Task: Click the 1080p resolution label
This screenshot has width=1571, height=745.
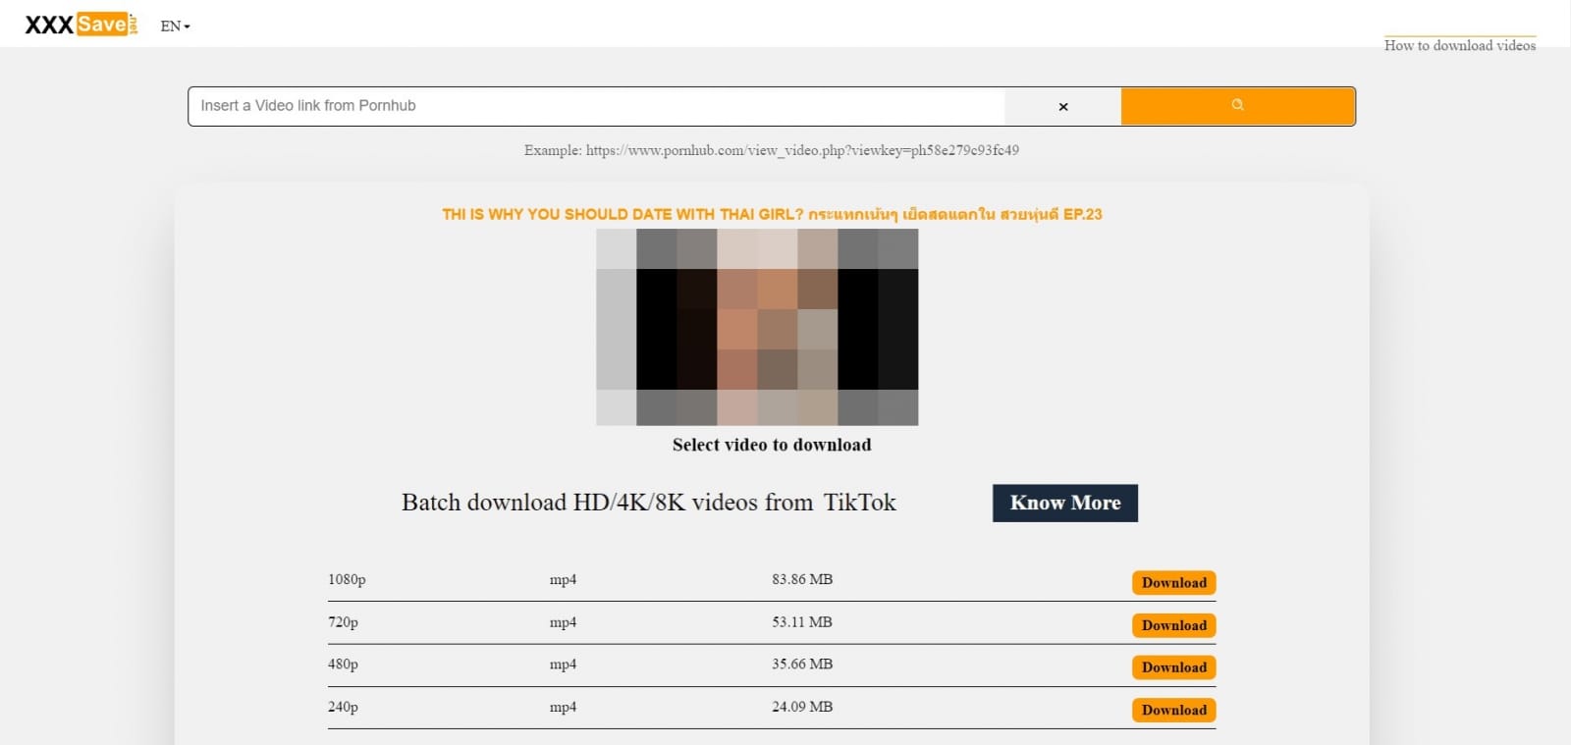Action: (x=347, y=580)
